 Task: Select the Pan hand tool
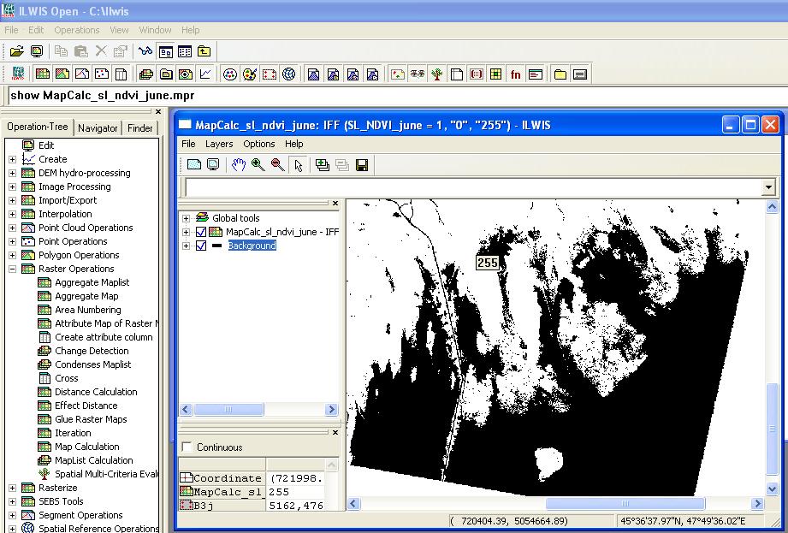(x=239, y=165)
